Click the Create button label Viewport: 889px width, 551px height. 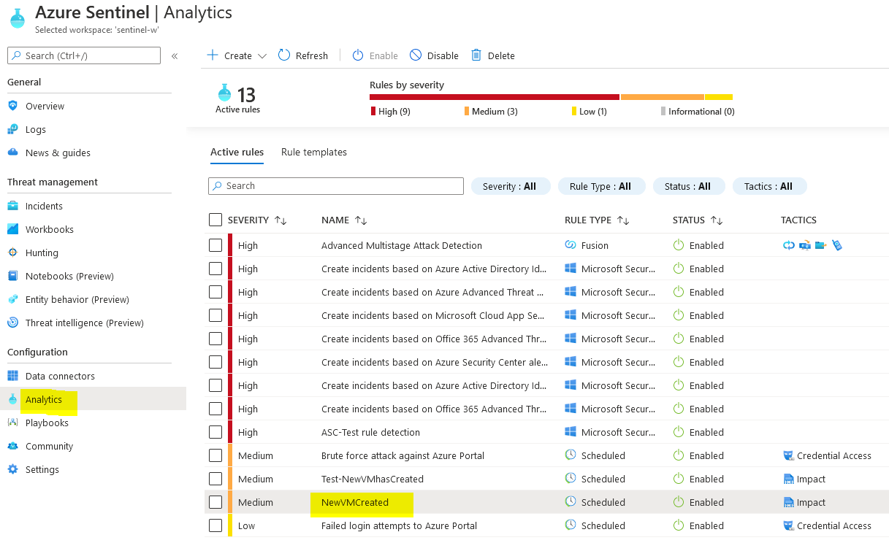point(238,55)
